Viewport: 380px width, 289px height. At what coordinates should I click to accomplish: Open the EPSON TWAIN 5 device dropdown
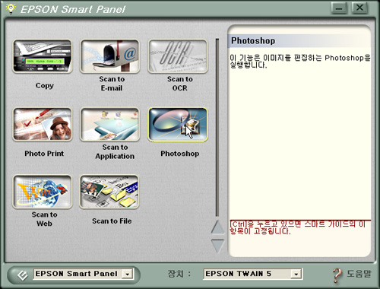296,274
